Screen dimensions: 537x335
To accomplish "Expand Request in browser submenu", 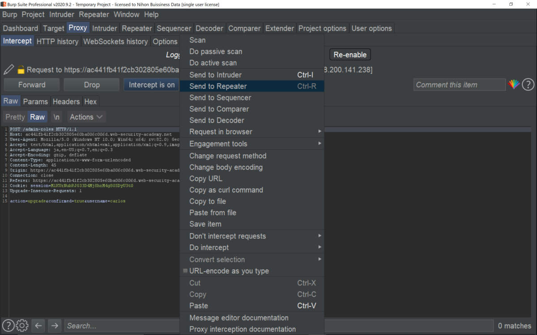I will pos(251,132).
